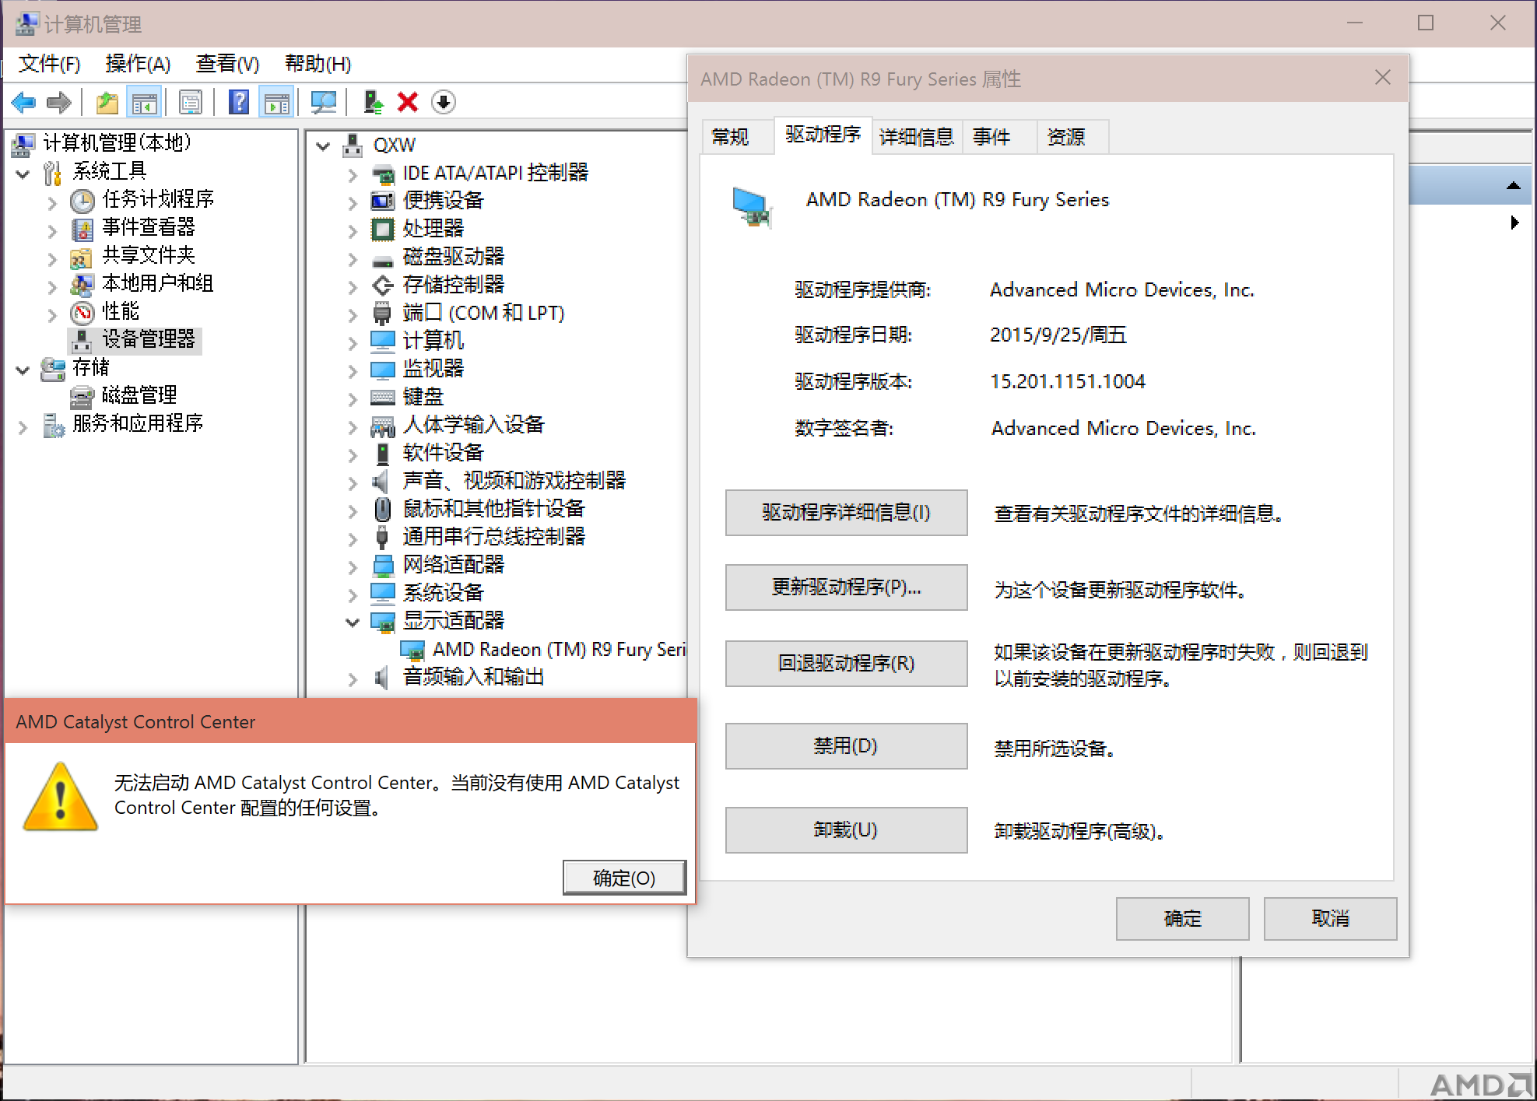Click the Up one level folder icon
The height and width of the screenshot is (1101, 1537).
(107, 102)
